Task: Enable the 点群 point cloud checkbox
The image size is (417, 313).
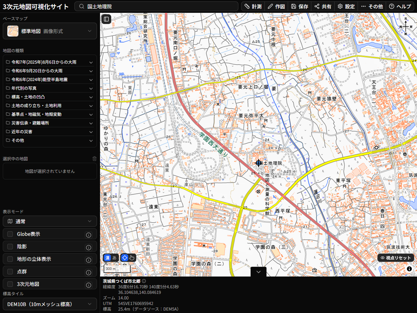Action: pyautogui.click(x=10, y=272)
